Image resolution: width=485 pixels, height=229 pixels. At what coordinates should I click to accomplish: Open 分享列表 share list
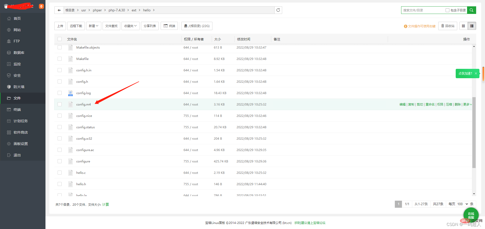coord(150,26)
